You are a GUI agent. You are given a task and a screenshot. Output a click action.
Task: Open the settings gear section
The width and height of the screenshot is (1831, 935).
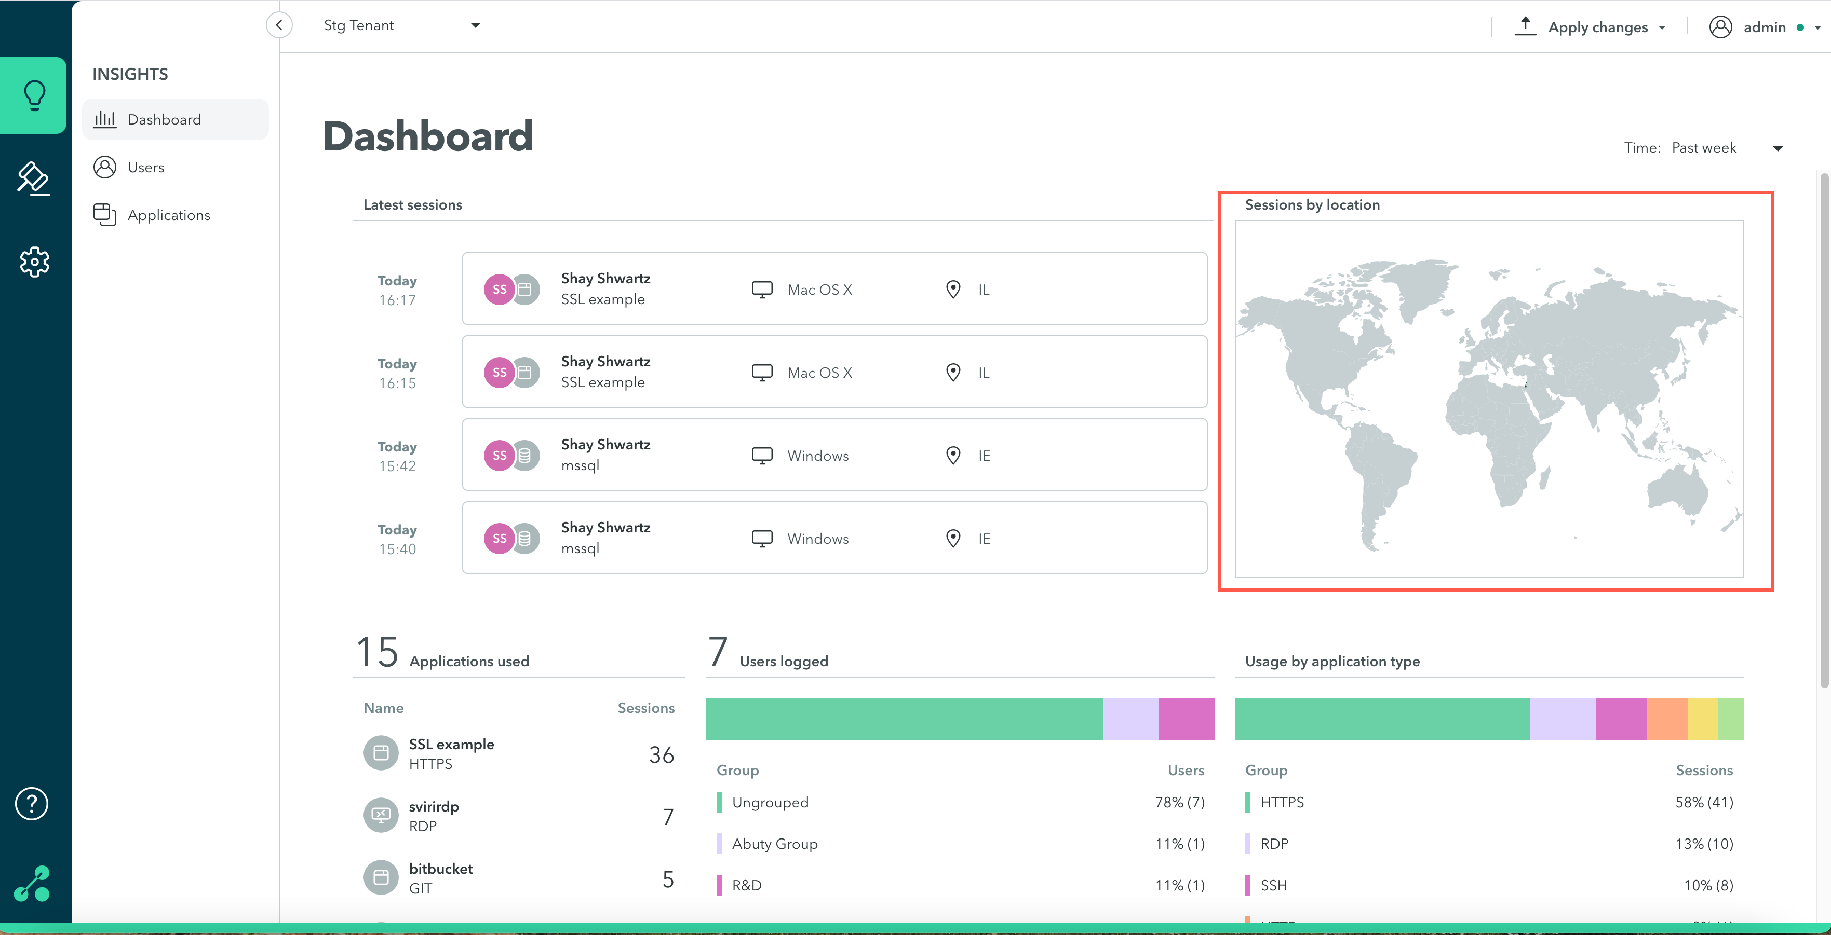coord(34,262)
